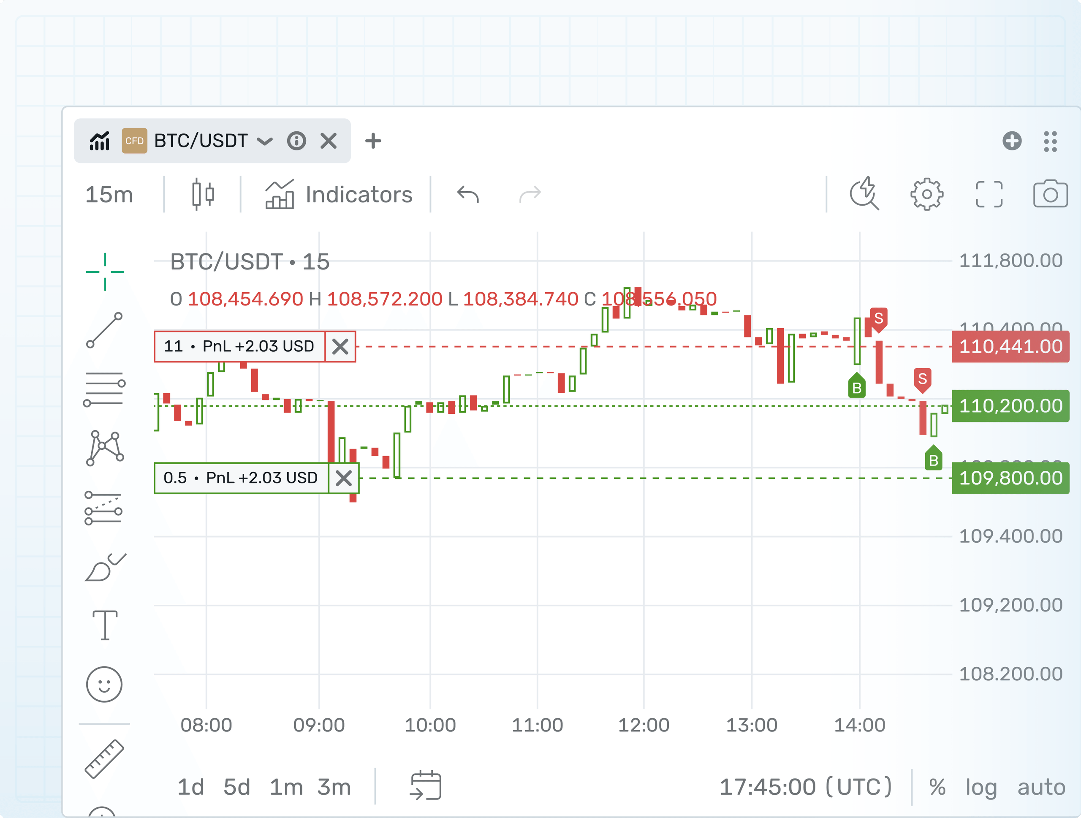The height and width of the screenshot is (818, 1081).
Task: Select the trend line drawing tool
Action: coord(104,330)
